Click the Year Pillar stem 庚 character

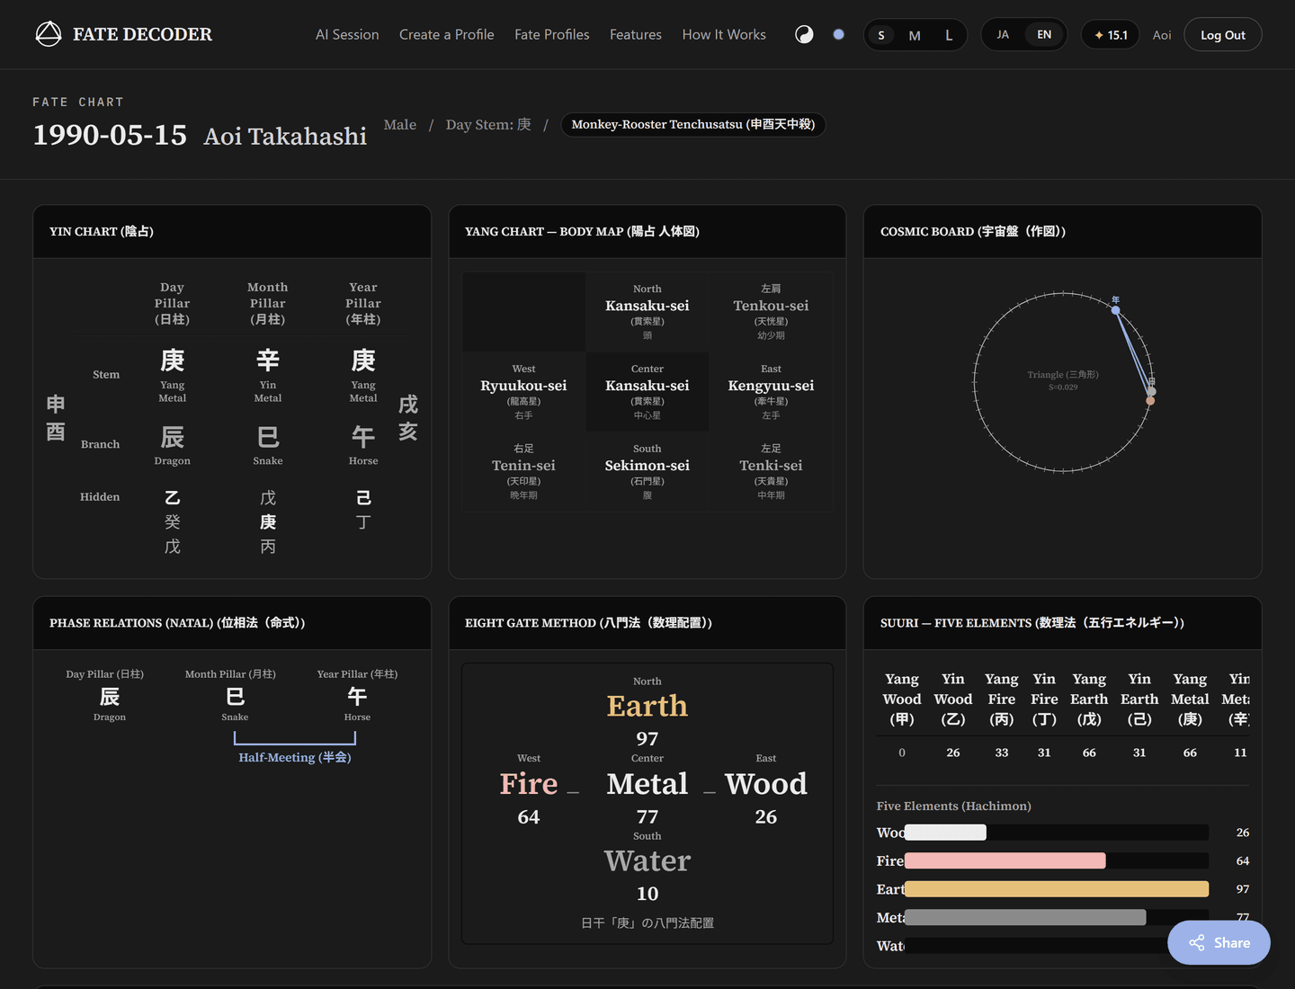[x=363, y=361]
